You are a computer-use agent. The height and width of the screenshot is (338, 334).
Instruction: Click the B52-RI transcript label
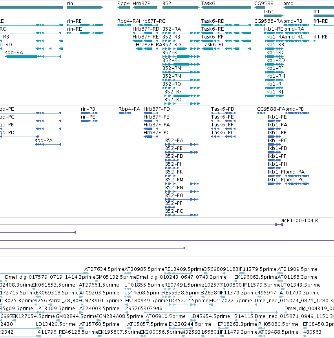coord(170,53)
